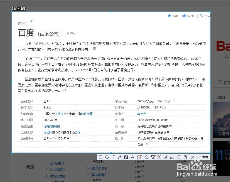
Task: Open 公司简介 in the table of contents
Action: 57,163
